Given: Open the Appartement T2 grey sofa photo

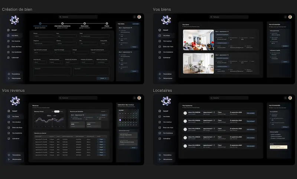Looking at the screenshot, I should [198, 63].
